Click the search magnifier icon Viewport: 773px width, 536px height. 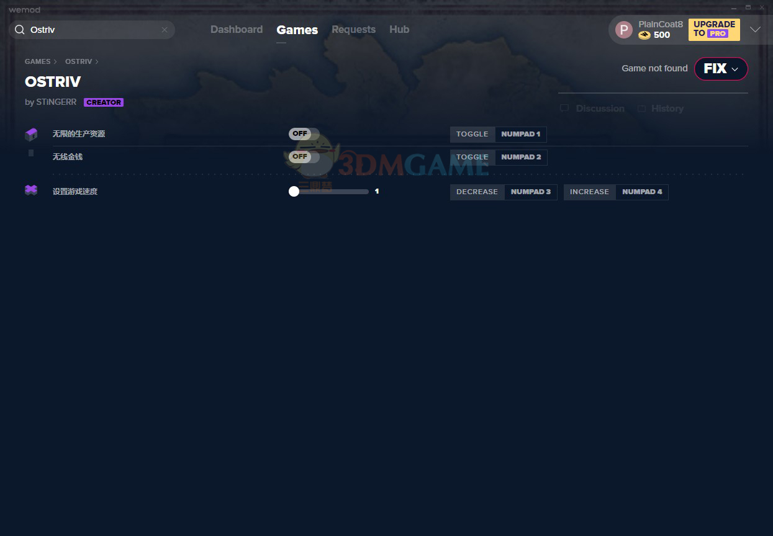[20, 30]
